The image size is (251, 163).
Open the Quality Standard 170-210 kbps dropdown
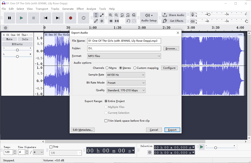(126, 90)
